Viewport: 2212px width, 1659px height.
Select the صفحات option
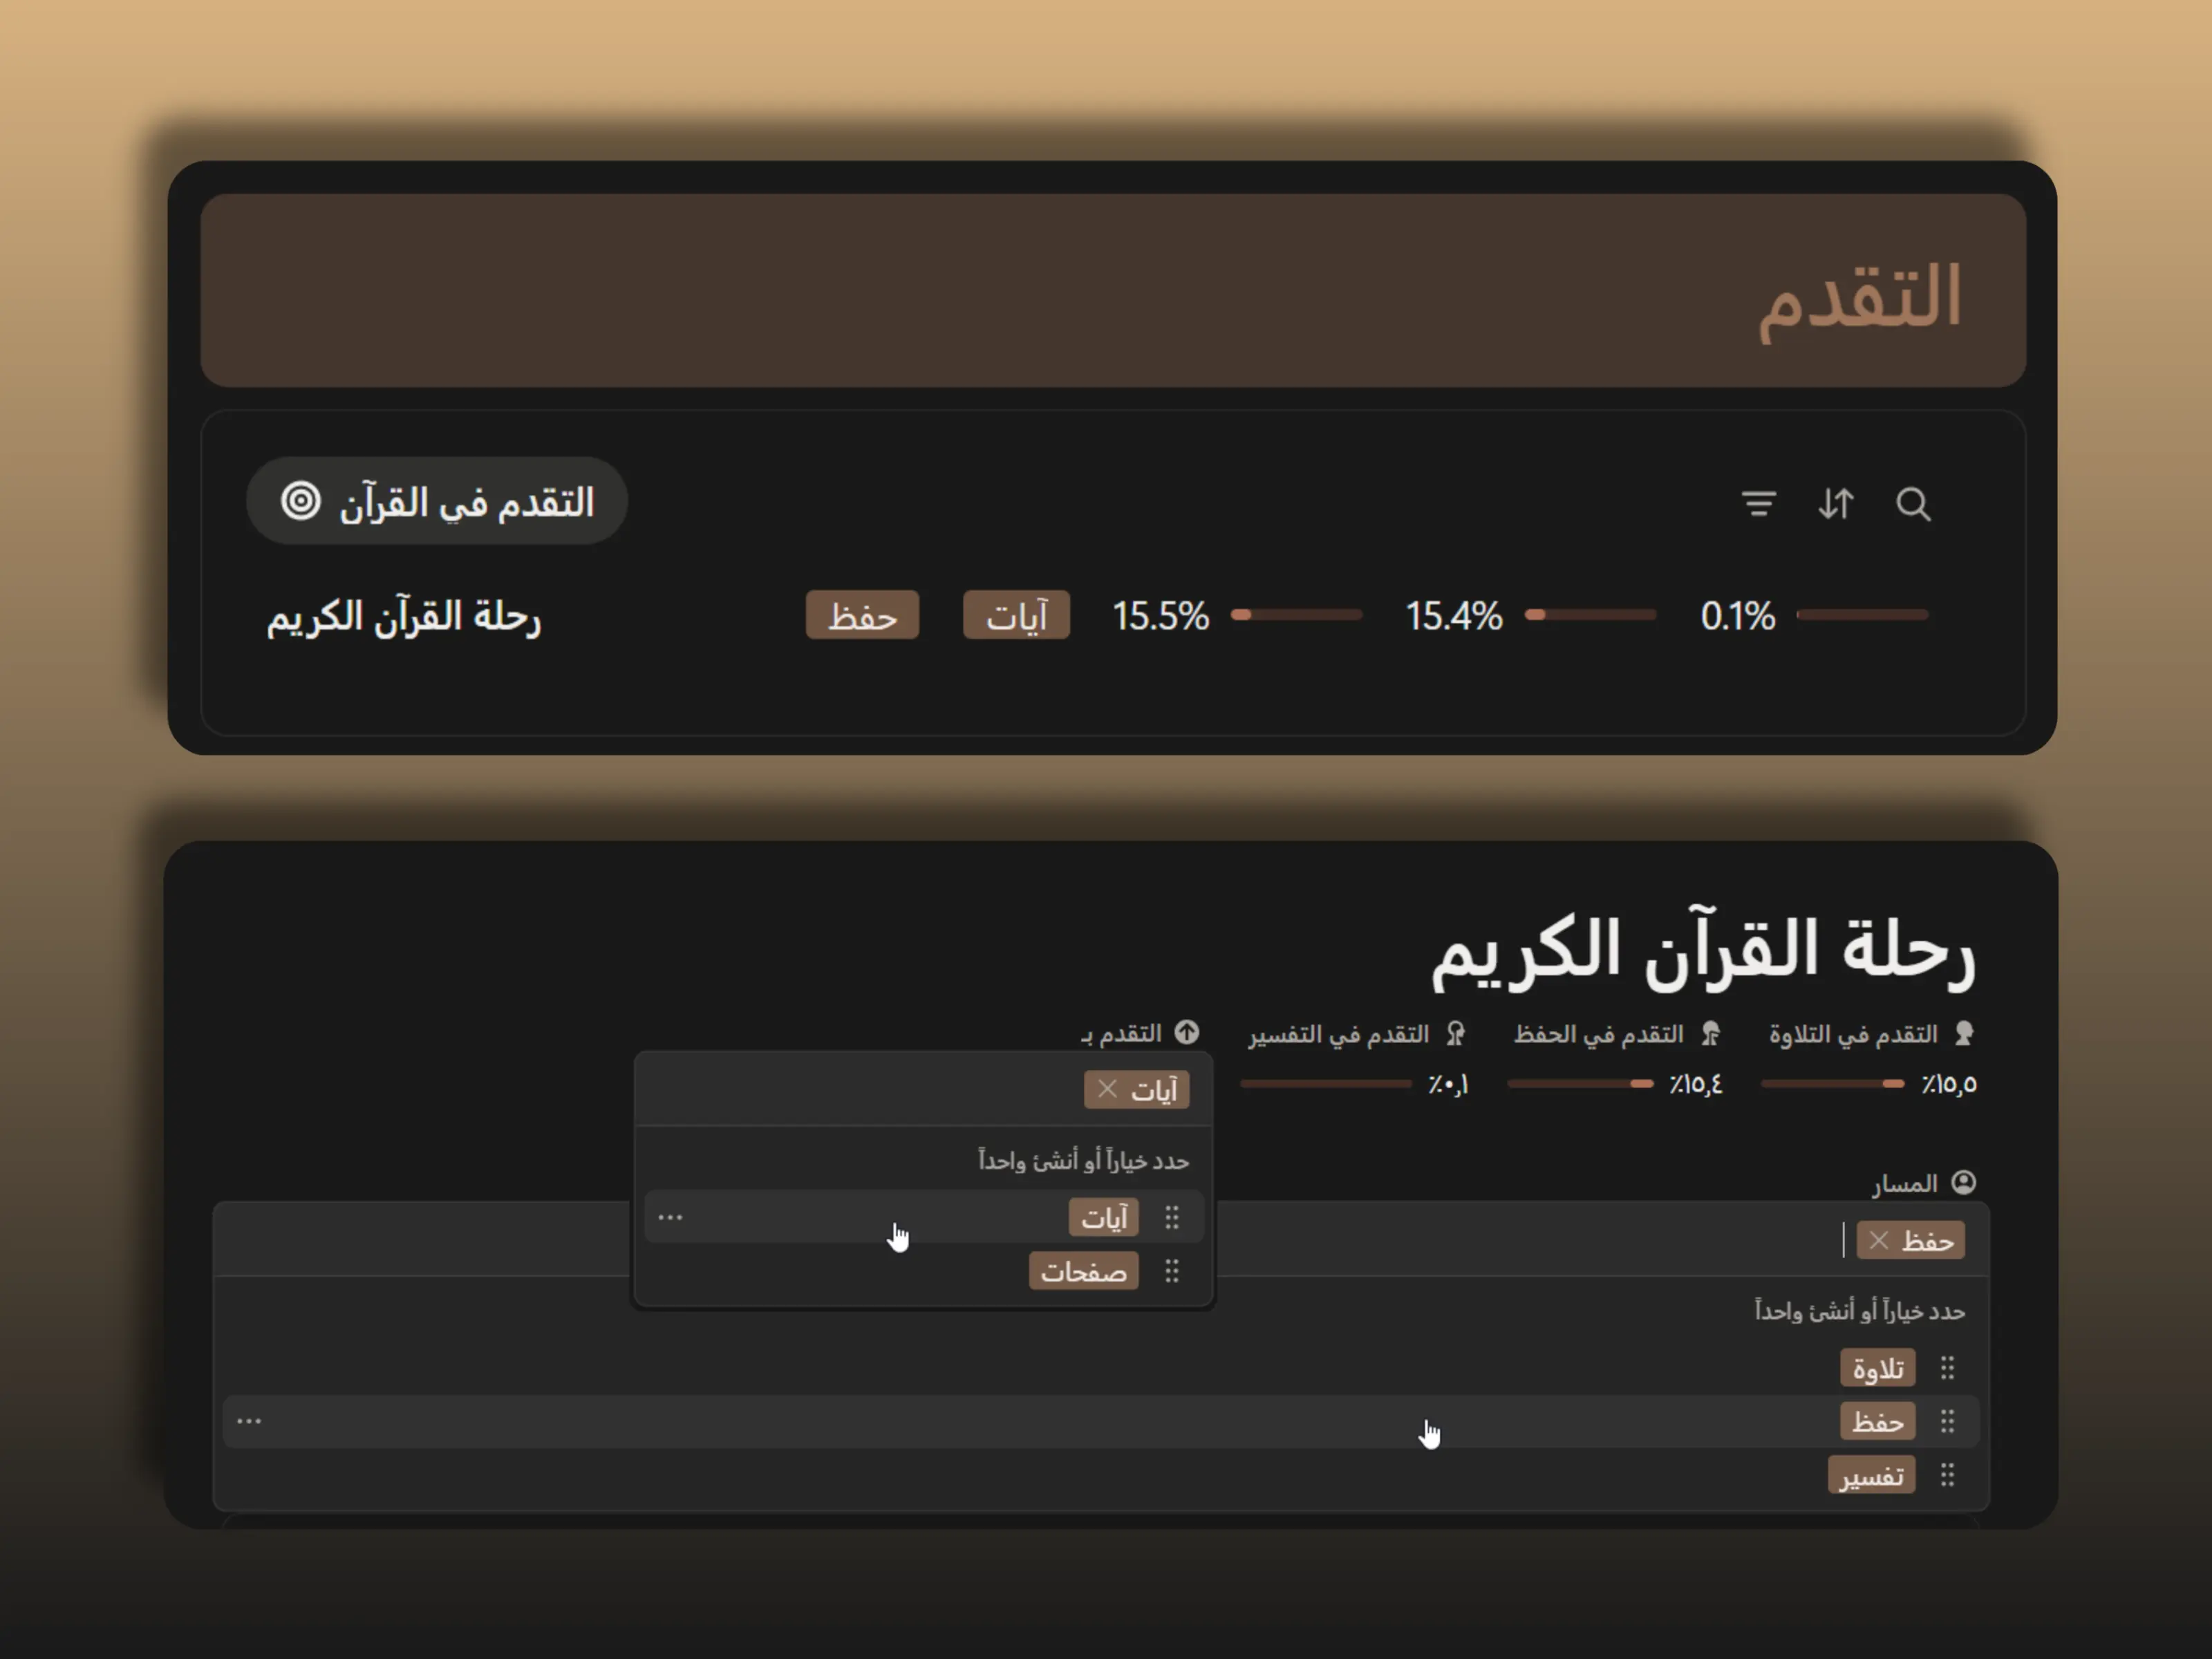click(1083, 1271)
